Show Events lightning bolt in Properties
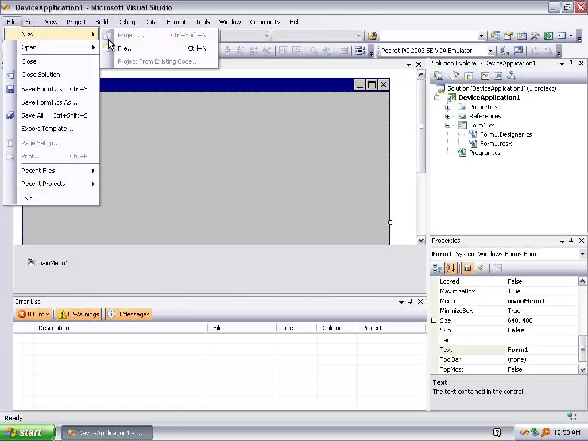This screenshot has height=441, width=588. pos(481,268)
